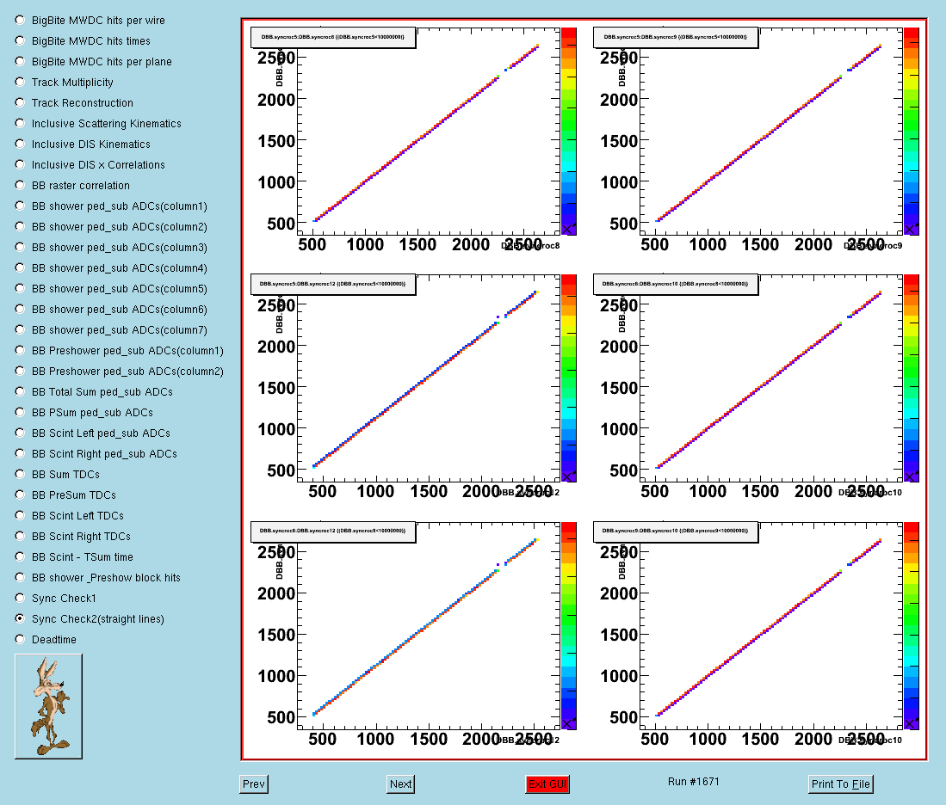The width and height of the screenshot is (946, 805).
Task: Click syncroc5 vs syncroc8 plot title box
Action: point(333,37)
